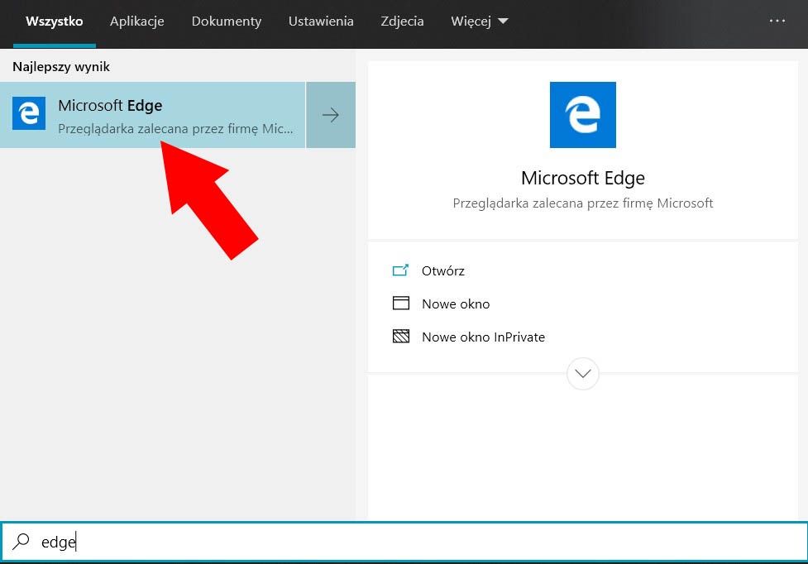Viewport: 808px width, 564px height.
Task: Click the search box containing edge
Action: pyautogui.click(x=404, y=542)
